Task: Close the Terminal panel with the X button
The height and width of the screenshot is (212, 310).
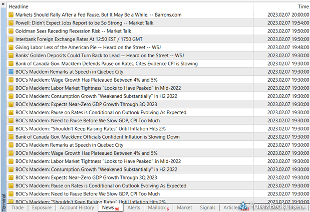Action: (x=3, y=4)
